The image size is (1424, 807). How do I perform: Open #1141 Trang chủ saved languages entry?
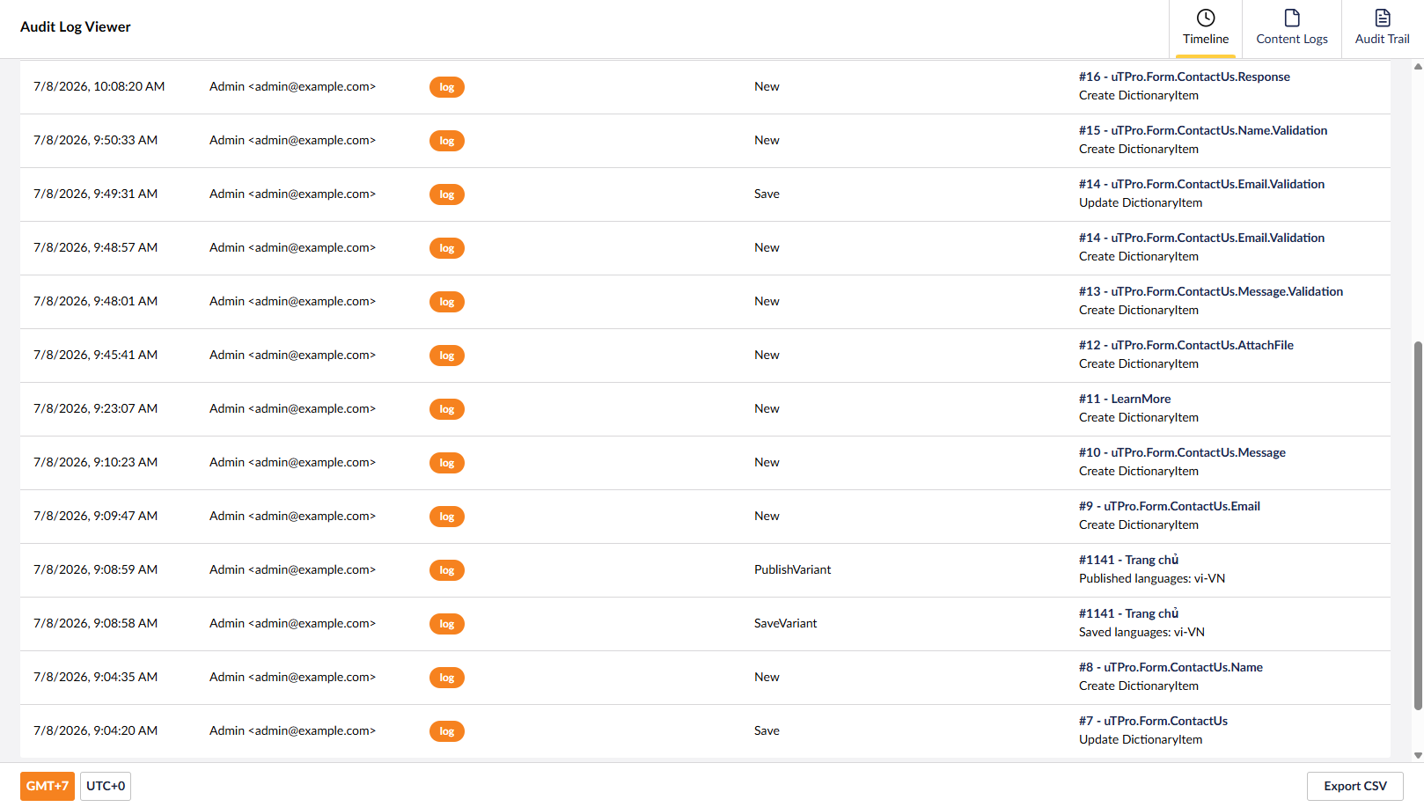pos(1128,613)
